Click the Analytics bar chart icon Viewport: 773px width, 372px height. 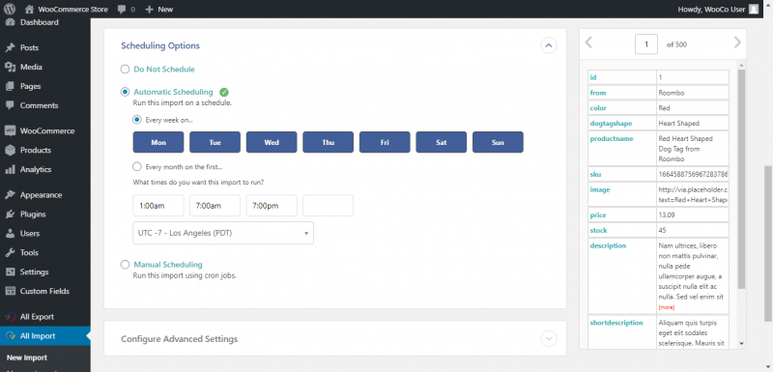pyautogui.click(x=10, y=169)
